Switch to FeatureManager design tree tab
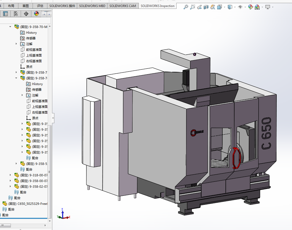Screen dimensions: 292x230 tap(5, 14)
